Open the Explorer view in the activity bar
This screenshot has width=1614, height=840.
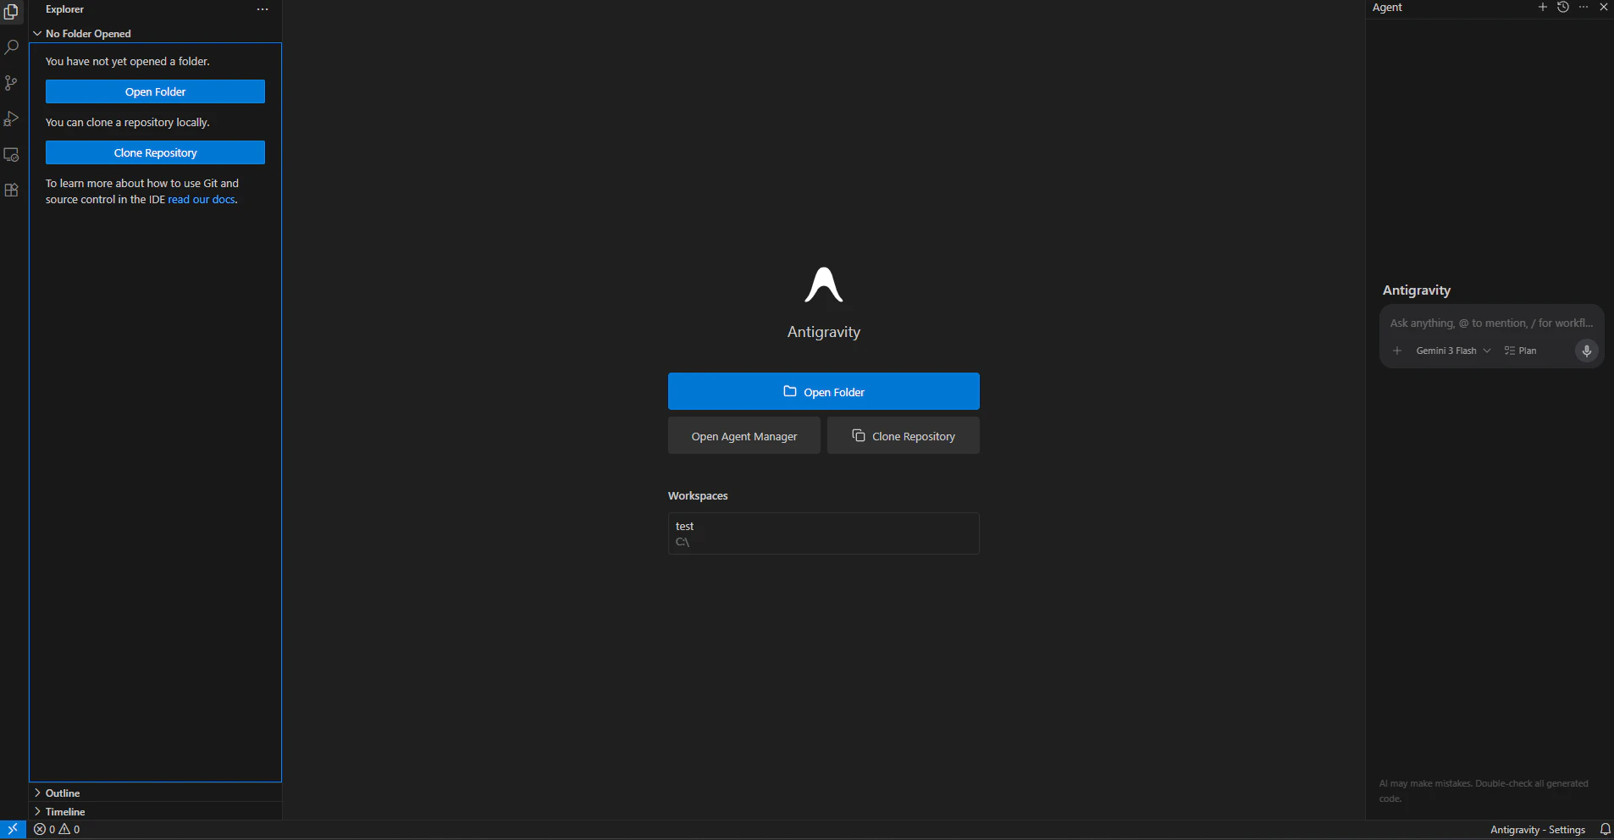(11, 12)
